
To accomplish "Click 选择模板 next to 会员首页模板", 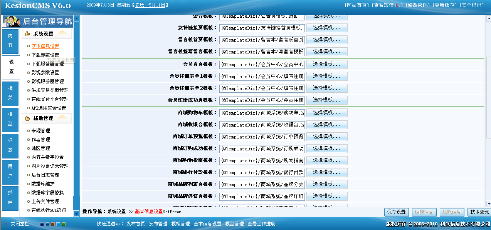I will coord(326,64).
